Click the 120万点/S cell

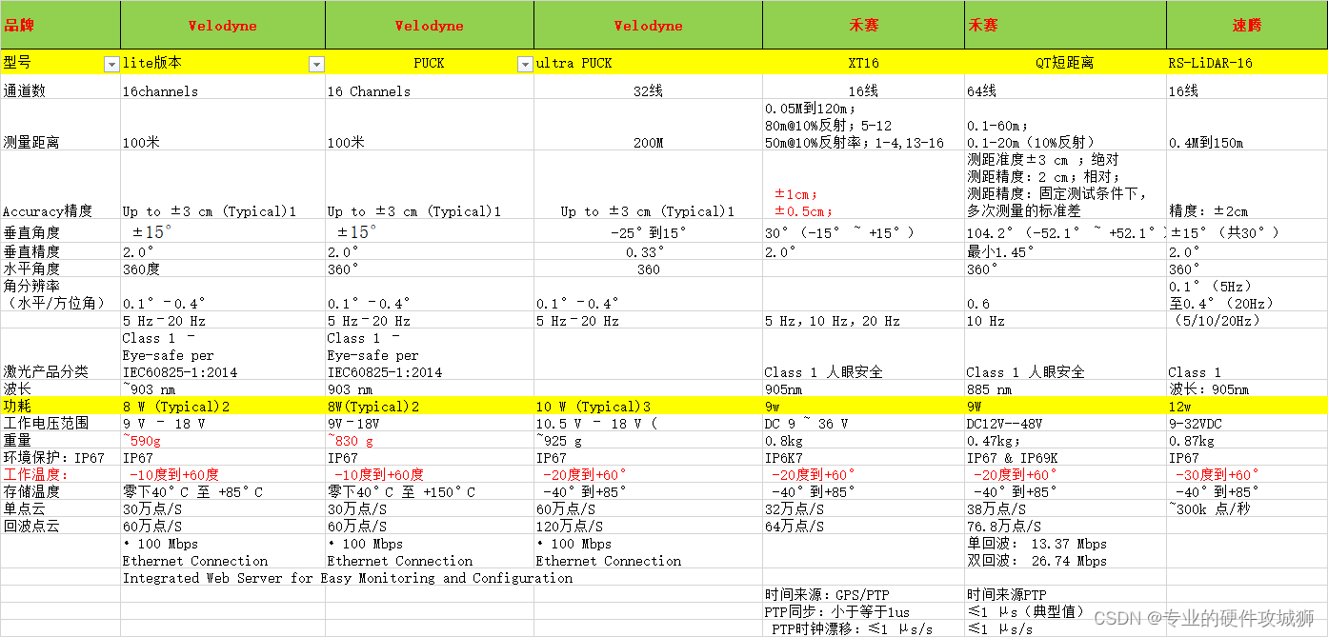[x=648, y=526]
